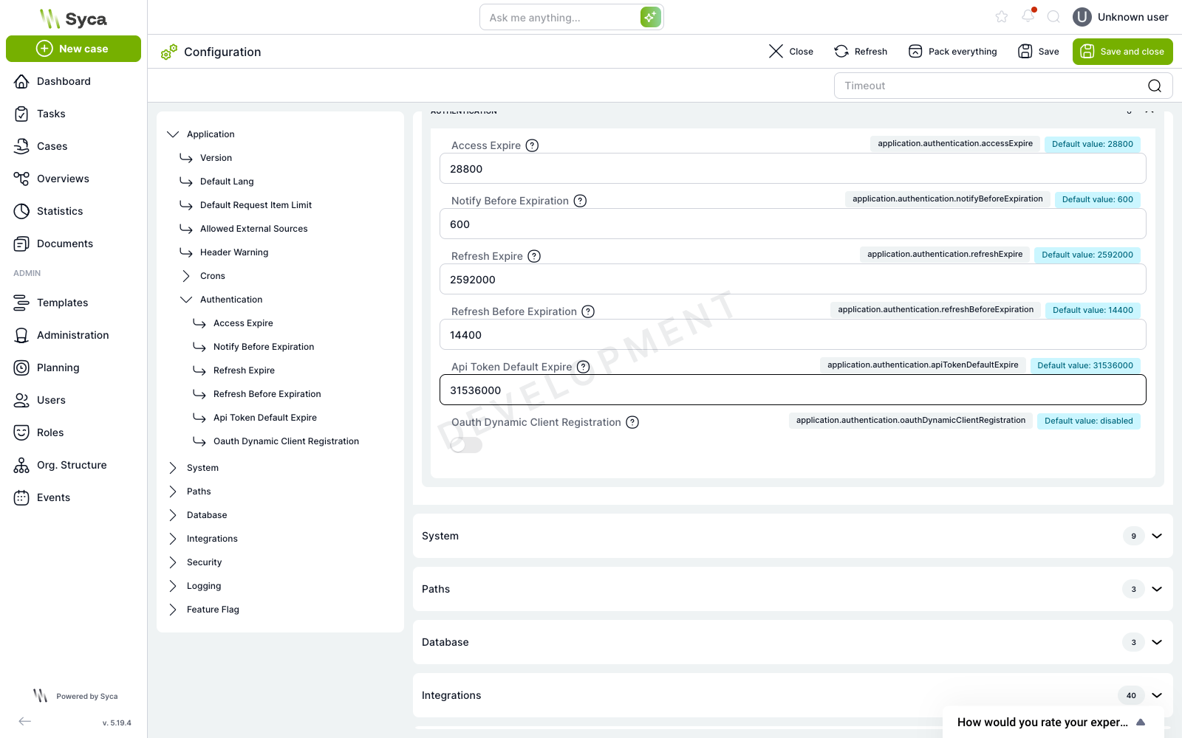Viewport: 1182px width, 738px height.
Task: Expand the Database section chevron
Action: click(1157, 642)
